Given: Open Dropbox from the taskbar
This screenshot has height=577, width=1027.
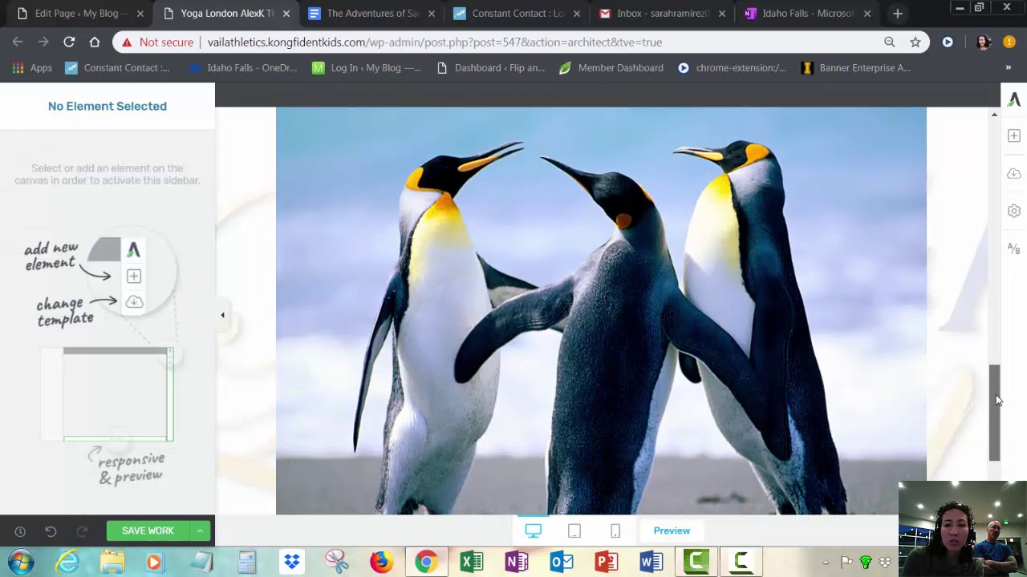Looking at the screenshot, I should tap(291, 562).
